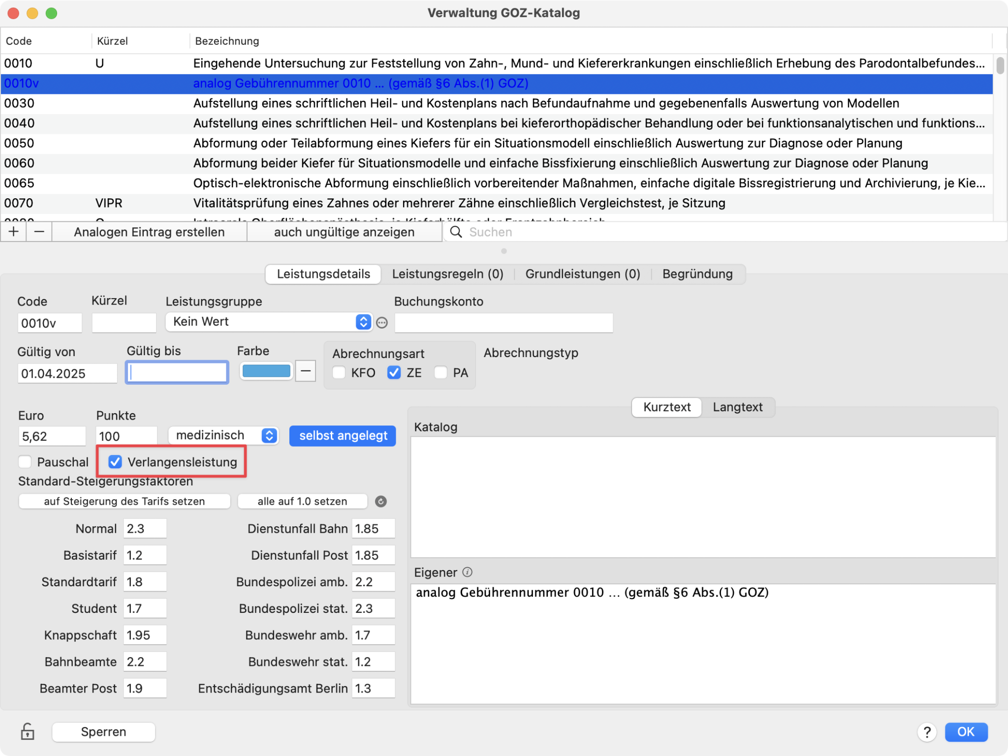Reset Steigerungsfaktoren with circular arrow icon

tap(381, 501)
